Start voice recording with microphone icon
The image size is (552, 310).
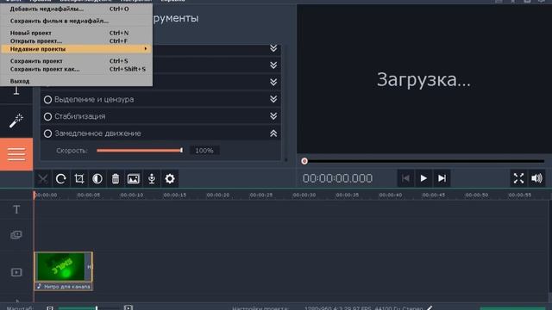pos(152,178)
